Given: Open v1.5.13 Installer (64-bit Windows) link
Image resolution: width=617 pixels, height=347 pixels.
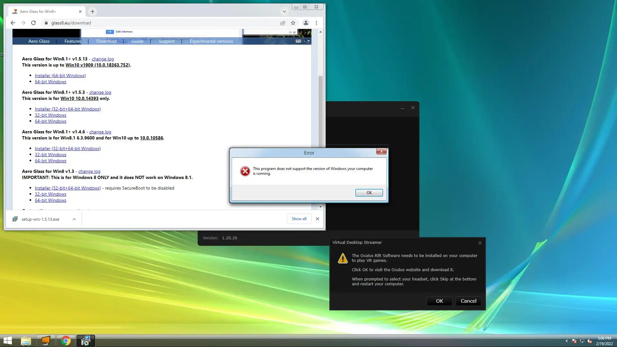Looking at the screenshot, I should [x=60, y=76].
